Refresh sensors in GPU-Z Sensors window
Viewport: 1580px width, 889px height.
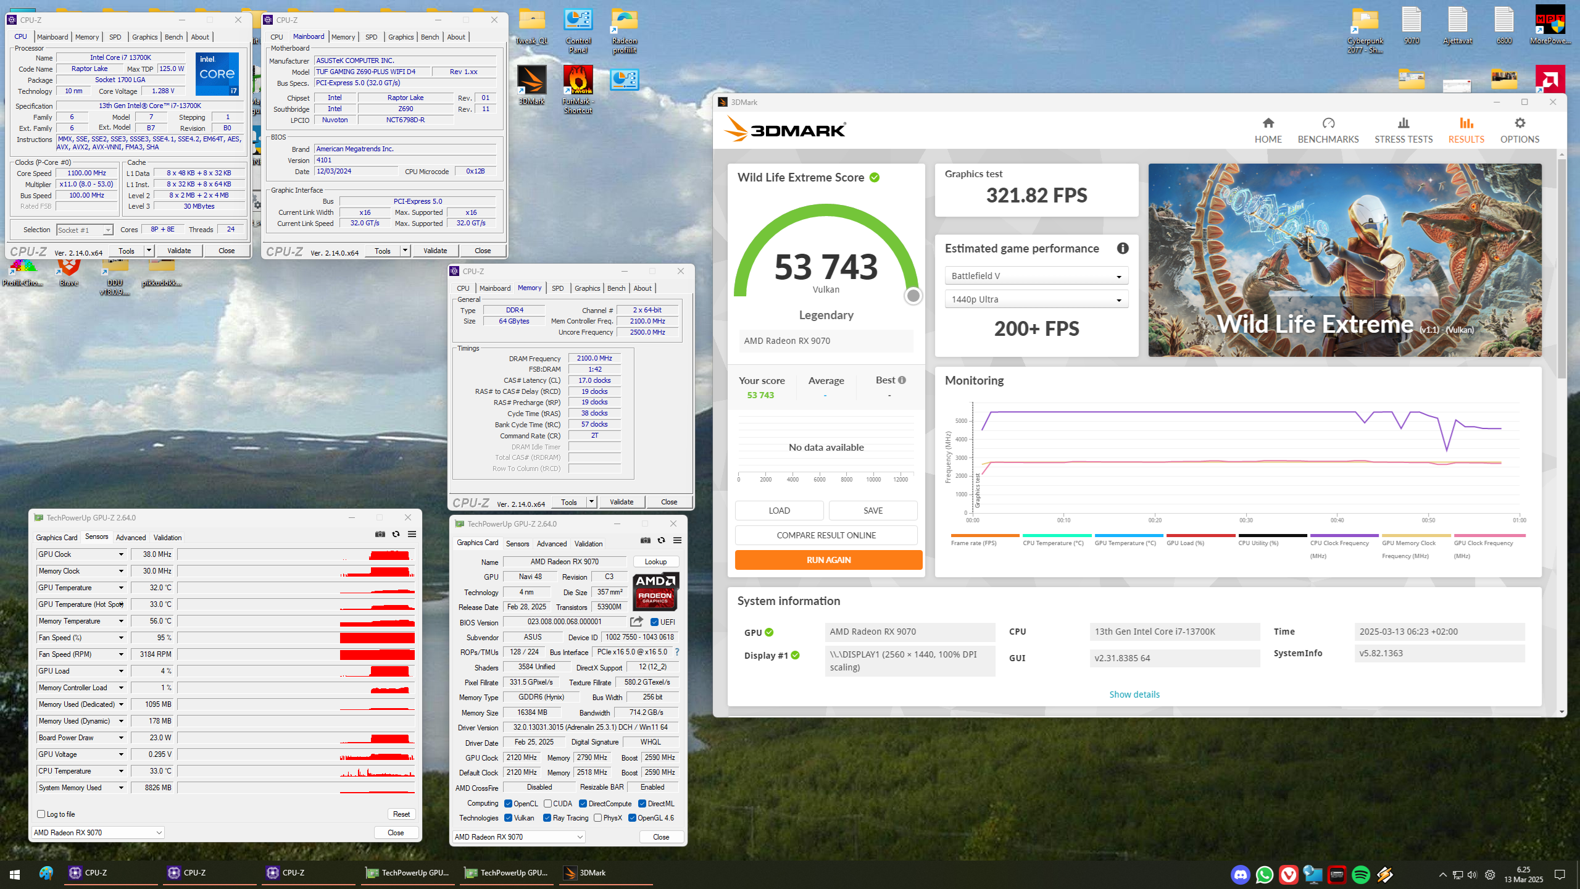396,534
